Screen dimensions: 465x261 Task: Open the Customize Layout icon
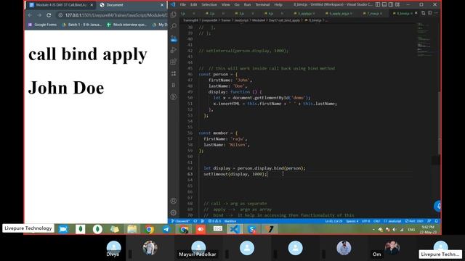(397, 4)
